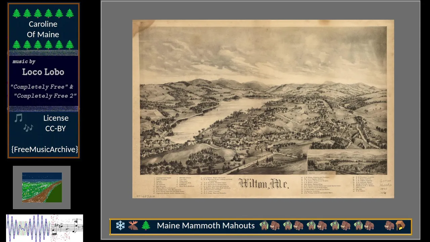
Task: Click the 'Maine Mammoth Mahouts' banner text
Action: pos(206,226)
